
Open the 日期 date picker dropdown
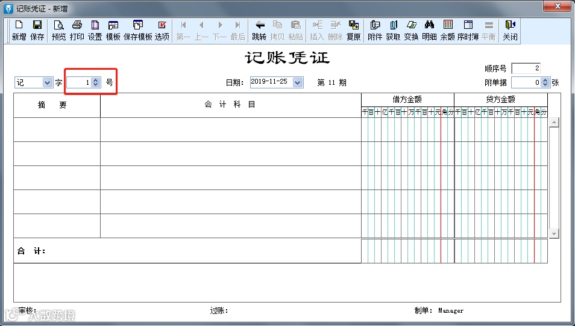[x=298, y=82]
